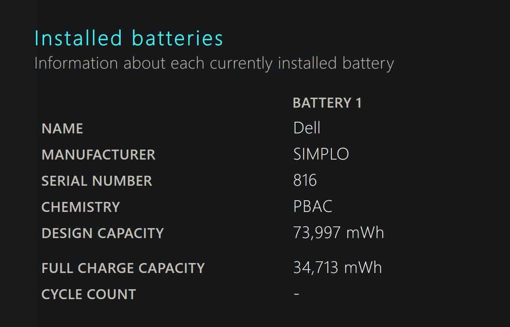Click the MANUFACTURER row label
Screen dimensions: 510x327
tap(98, 155)
